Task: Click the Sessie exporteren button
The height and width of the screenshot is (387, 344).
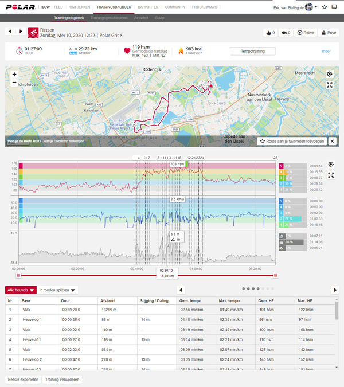Action: [x=22, y=380]
